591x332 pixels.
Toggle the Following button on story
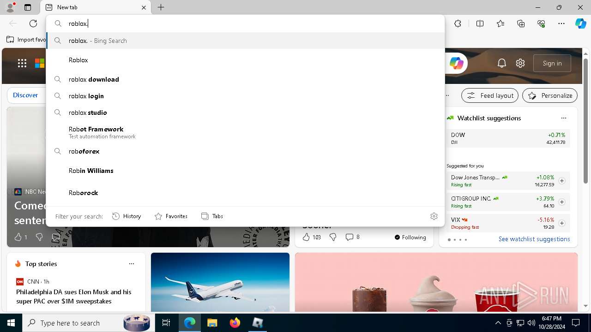[x=410, y=237]
